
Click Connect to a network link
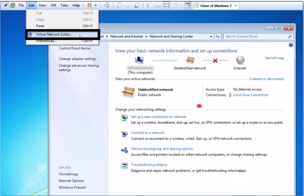(x=148, y=133)
